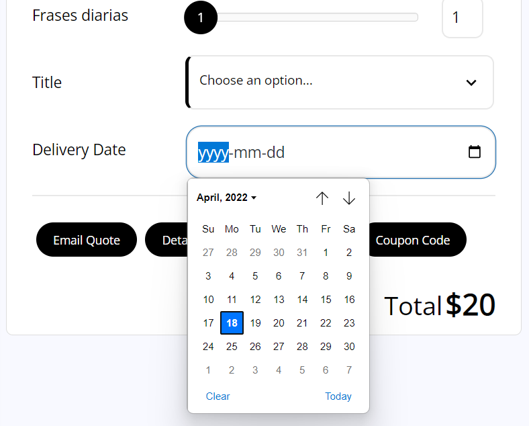This screenshot has height=426, width=529.
Task: Clear the selected date
Action: [x=218, y=396]
